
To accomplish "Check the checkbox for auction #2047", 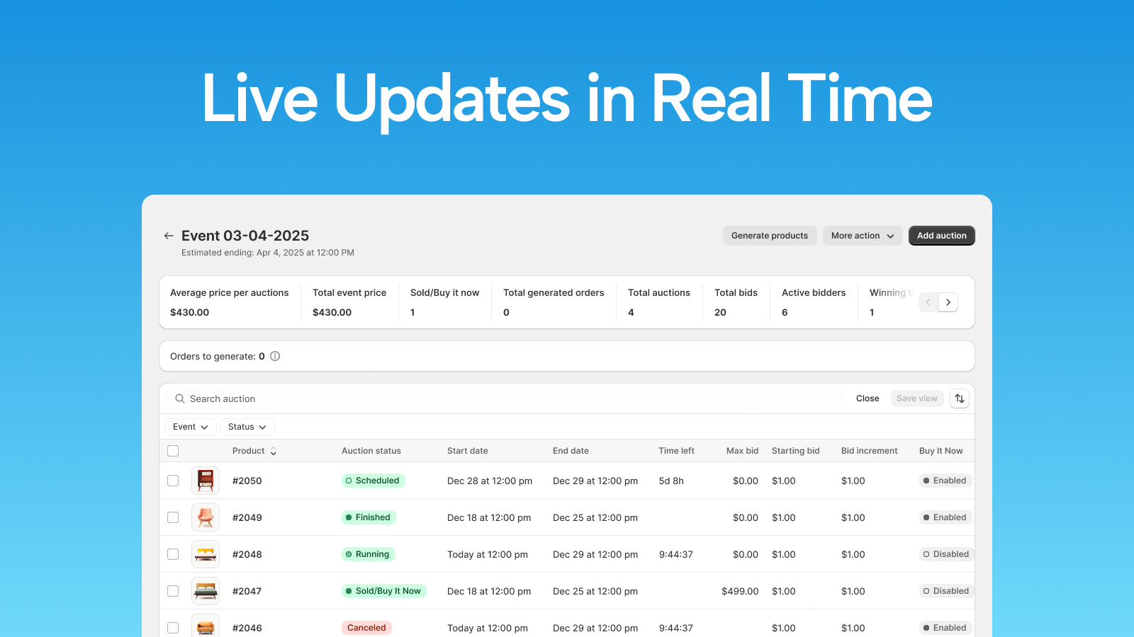I will (x=173, y=591).
